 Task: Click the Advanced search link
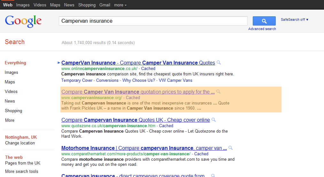(262, 29)
